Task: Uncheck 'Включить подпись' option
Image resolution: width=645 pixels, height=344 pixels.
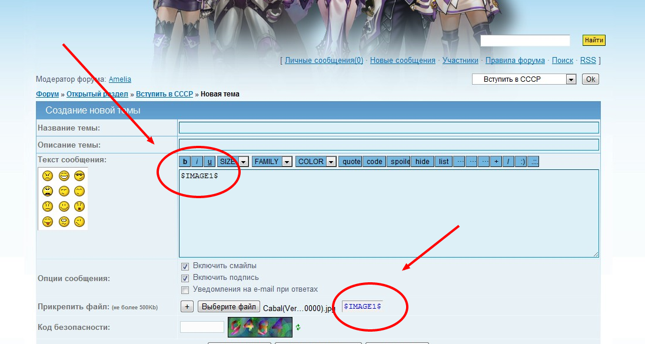Action: (x=185, y=278)
